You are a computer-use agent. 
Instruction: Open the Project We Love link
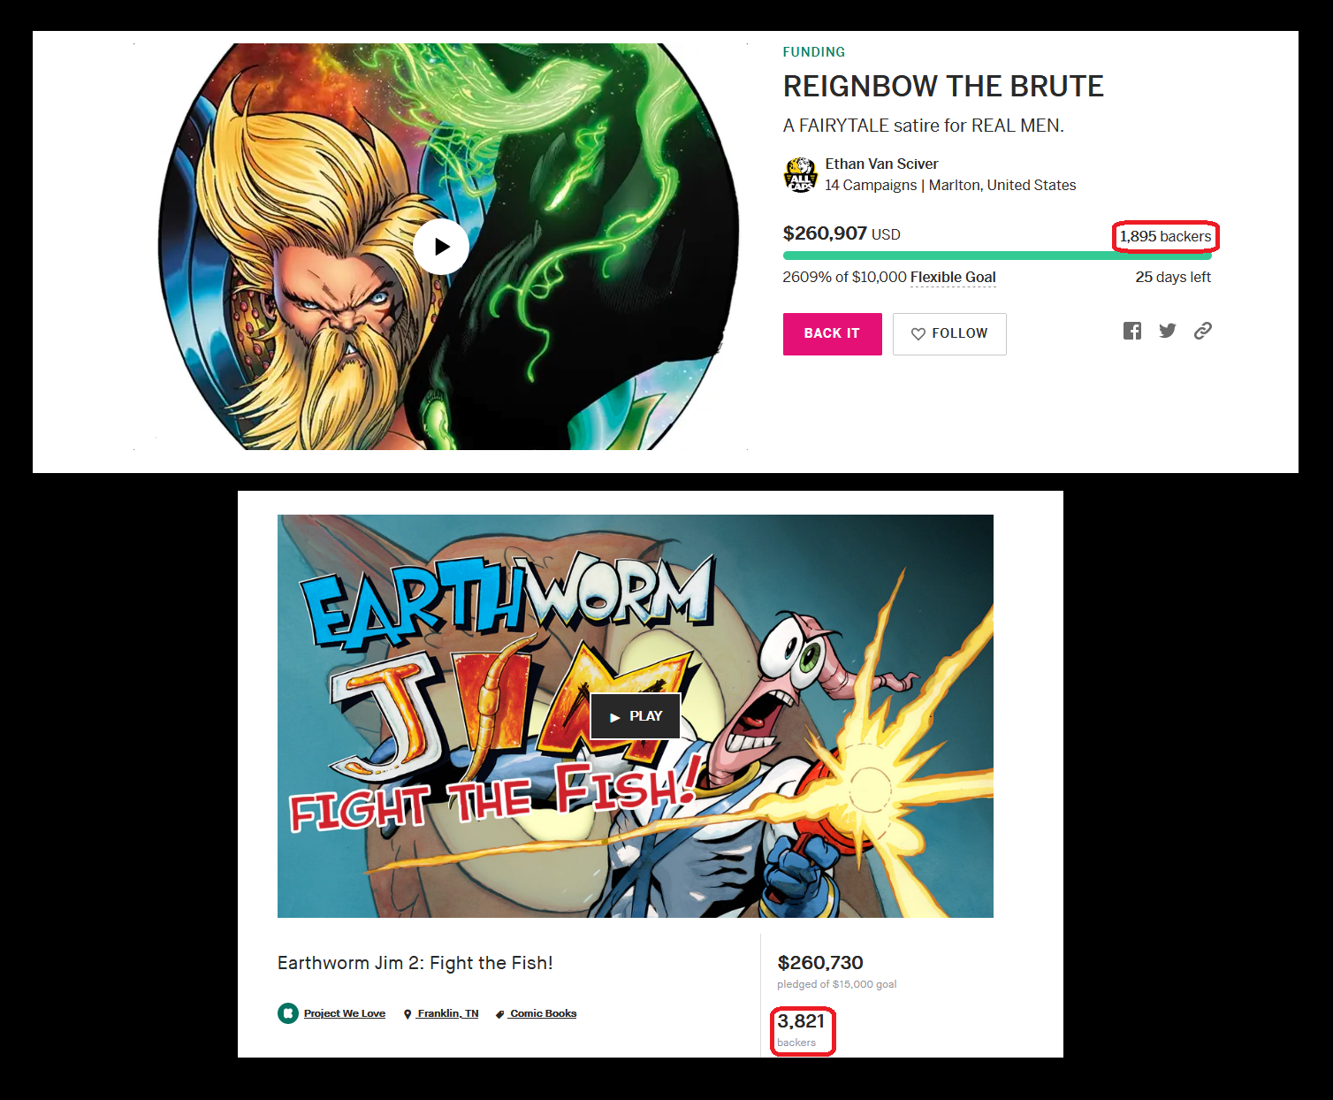[x=345, y=1013]
